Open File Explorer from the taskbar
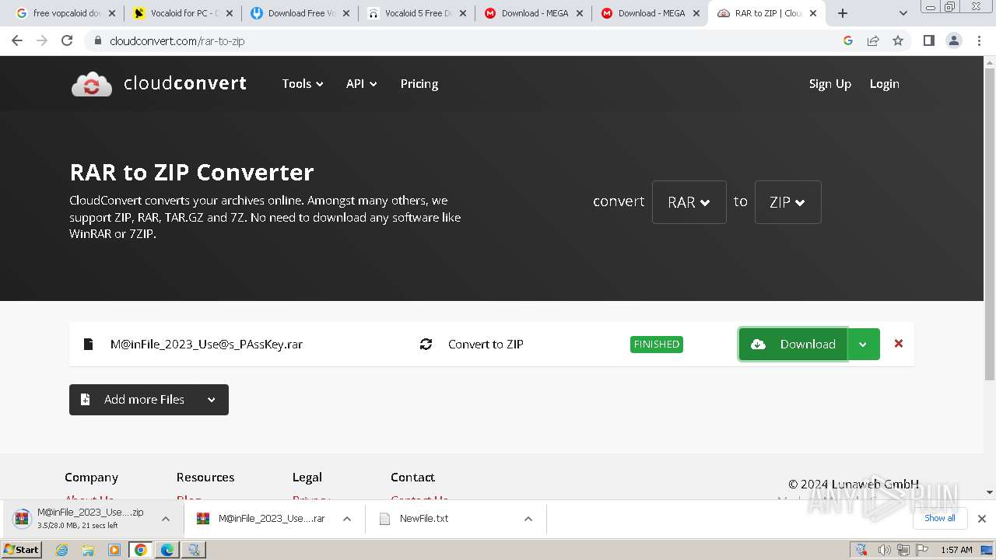 tap(88, 550)
